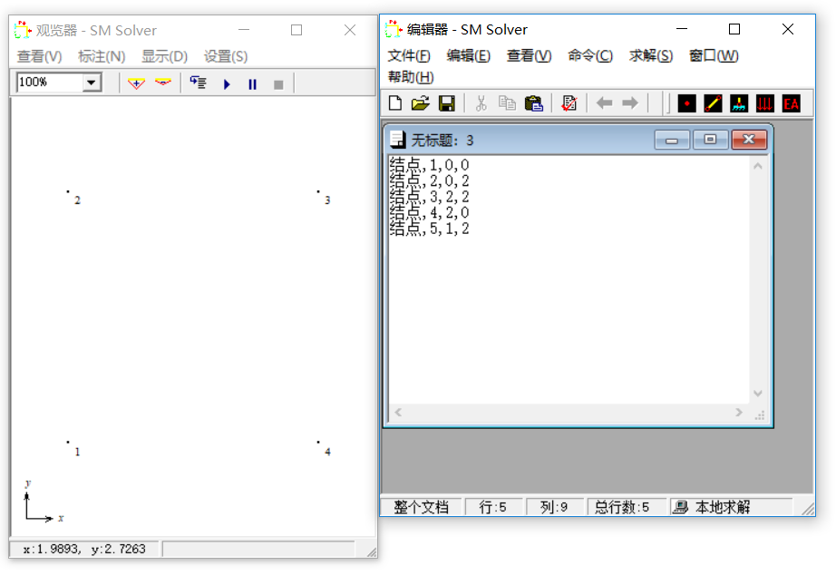Click the document scrollbar down arrow
Image resolution: width=836 pixels, height=575 pixels.
758,394
